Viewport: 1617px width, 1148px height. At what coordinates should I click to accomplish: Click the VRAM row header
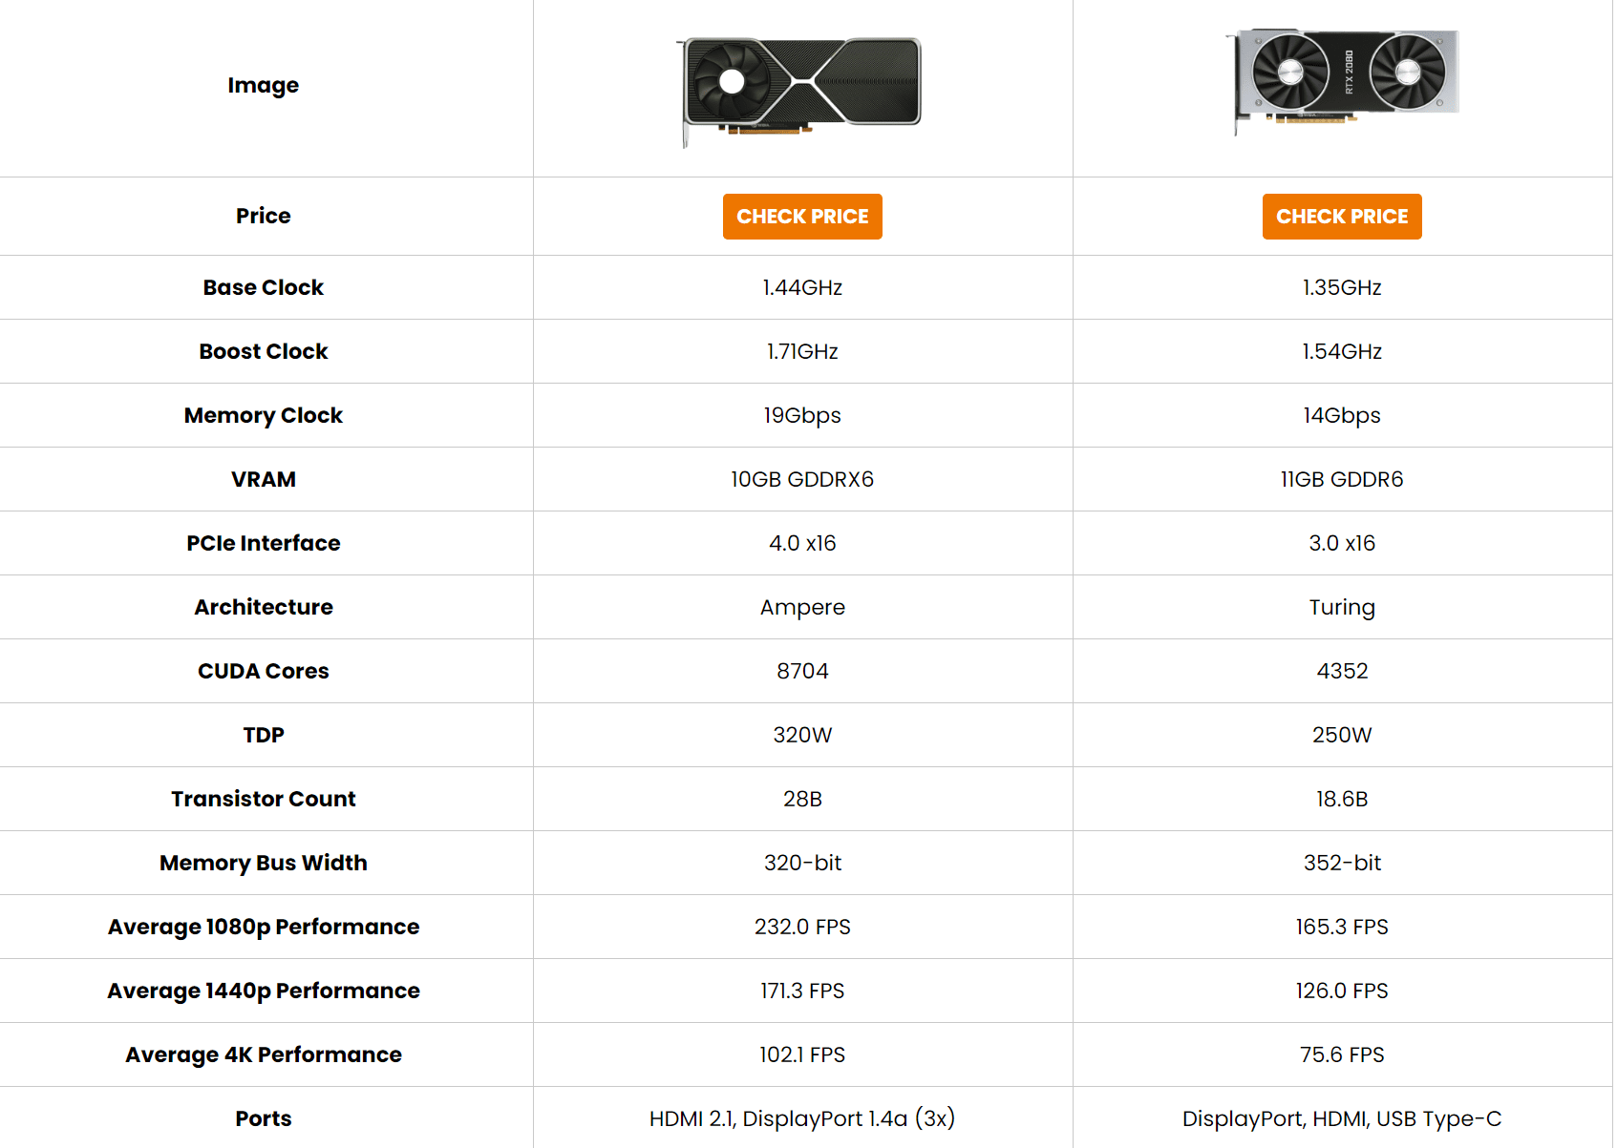[x=264, y=479]
